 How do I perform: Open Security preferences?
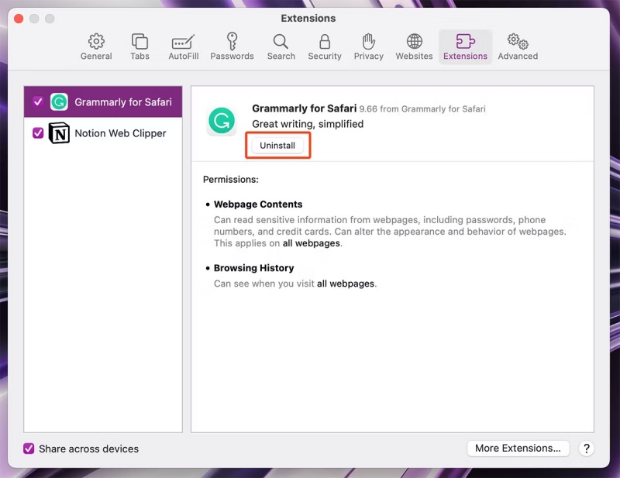coord(325,47)
